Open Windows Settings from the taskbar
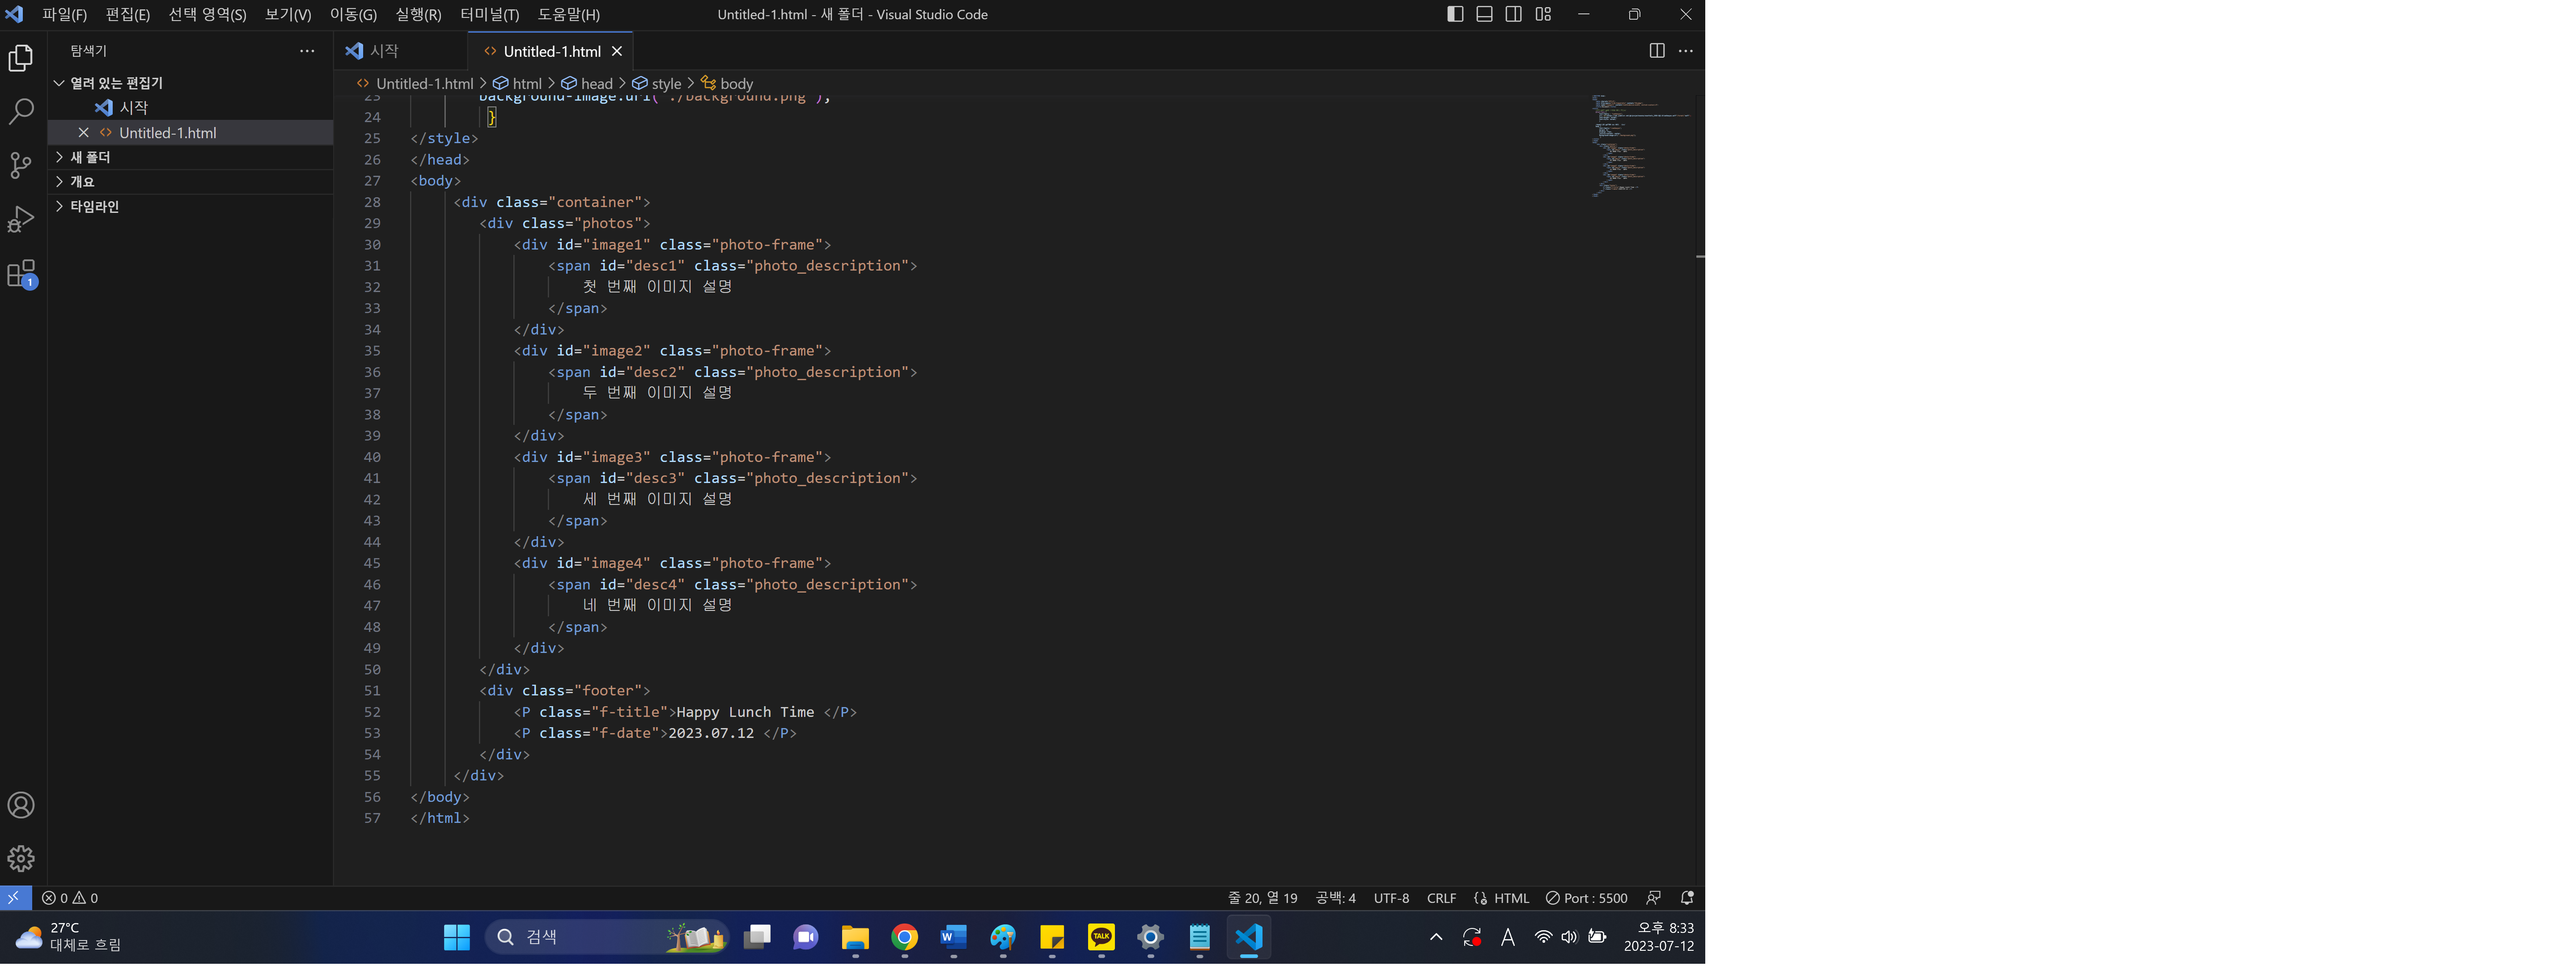Screen dimensions: 2576x966 1150,937
